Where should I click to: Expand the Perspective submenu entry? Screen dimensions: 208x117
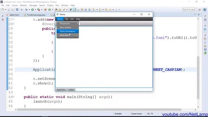68,23
